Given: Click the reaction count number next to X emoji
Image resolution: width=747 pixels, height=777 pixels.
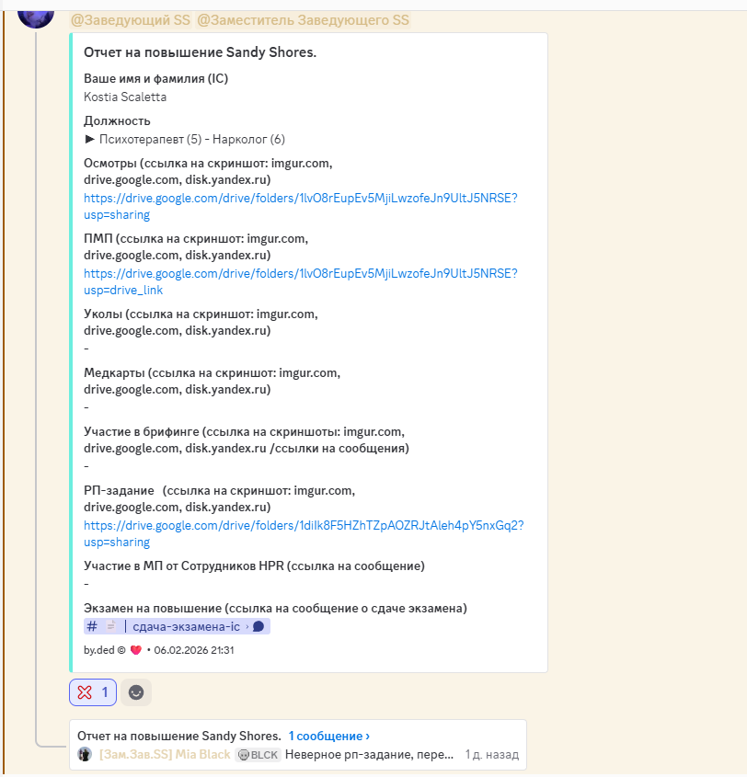Looking at the screenshot, I should click(105, 691).
